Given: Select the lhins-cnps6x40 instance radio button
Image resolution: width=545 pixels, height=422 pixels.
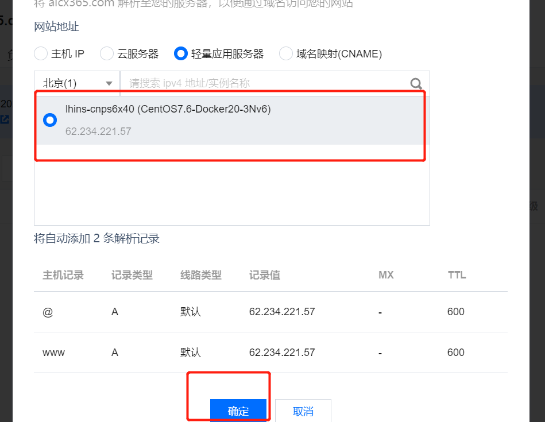Looking at the screenshot, I should 50,120.
